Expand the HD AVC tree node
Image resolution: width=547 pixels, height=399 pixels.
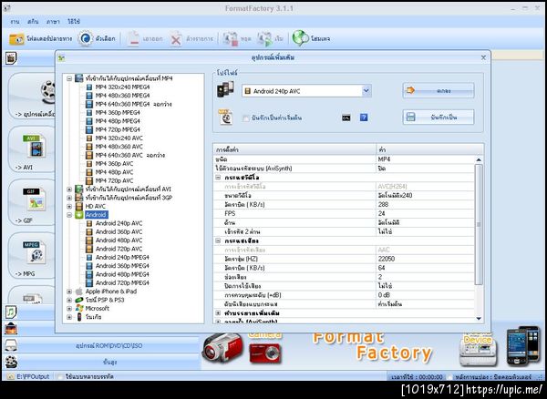(69, 206)
